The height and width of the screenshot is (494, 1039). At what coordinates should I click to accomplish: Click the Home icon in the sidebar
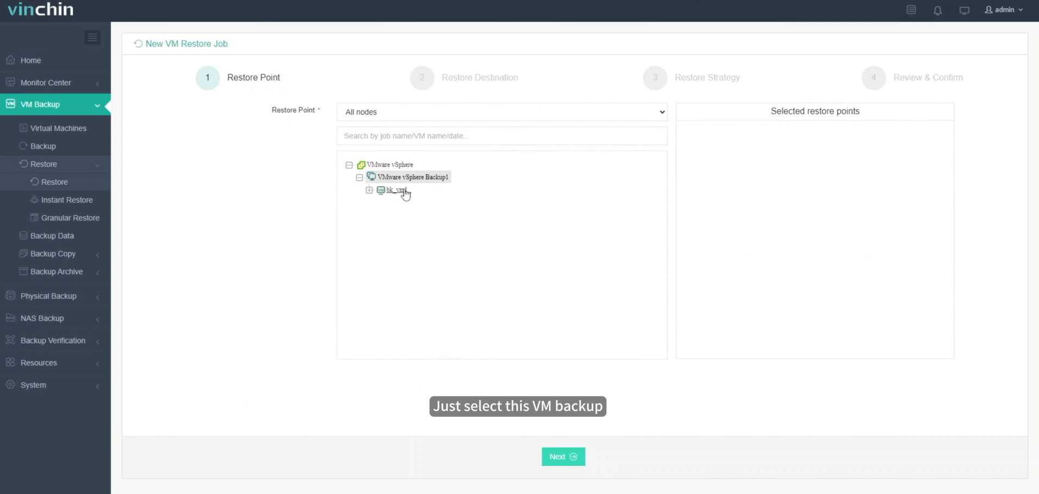click(10, 60)
